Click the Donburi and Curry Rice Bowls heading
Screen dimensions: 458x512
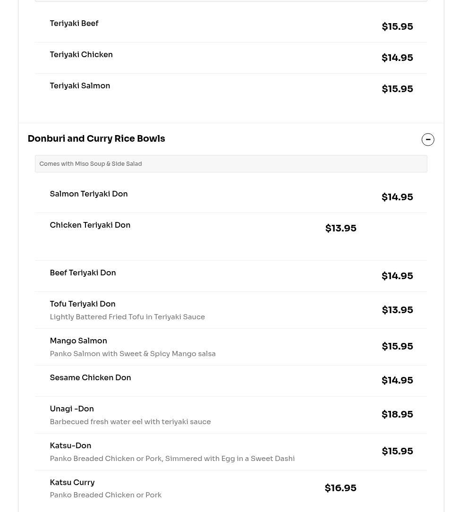[x=96, y=138]
